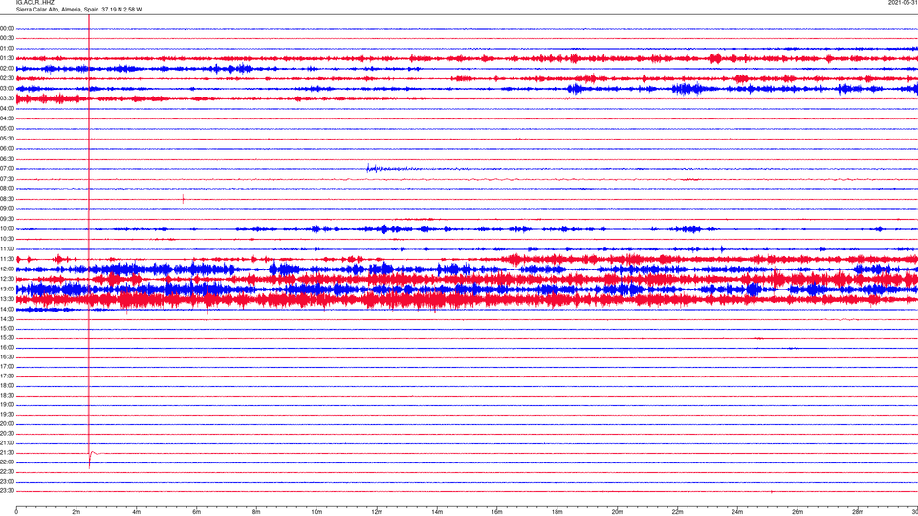Click the 00:00 time row label
The image size is (918, 516).
(7, 28)
